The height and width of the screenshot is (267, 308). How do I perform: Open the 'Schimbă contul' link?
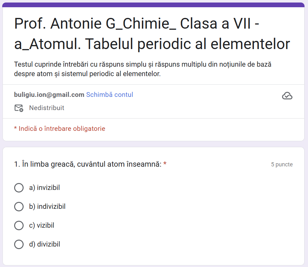pyautogui.click(x=109, y=95)
